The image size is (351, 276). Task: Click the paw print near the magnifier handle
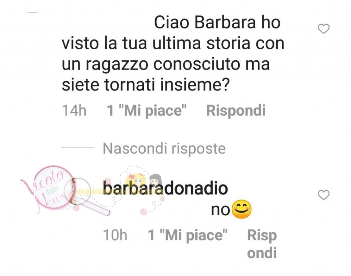[76, 208]
